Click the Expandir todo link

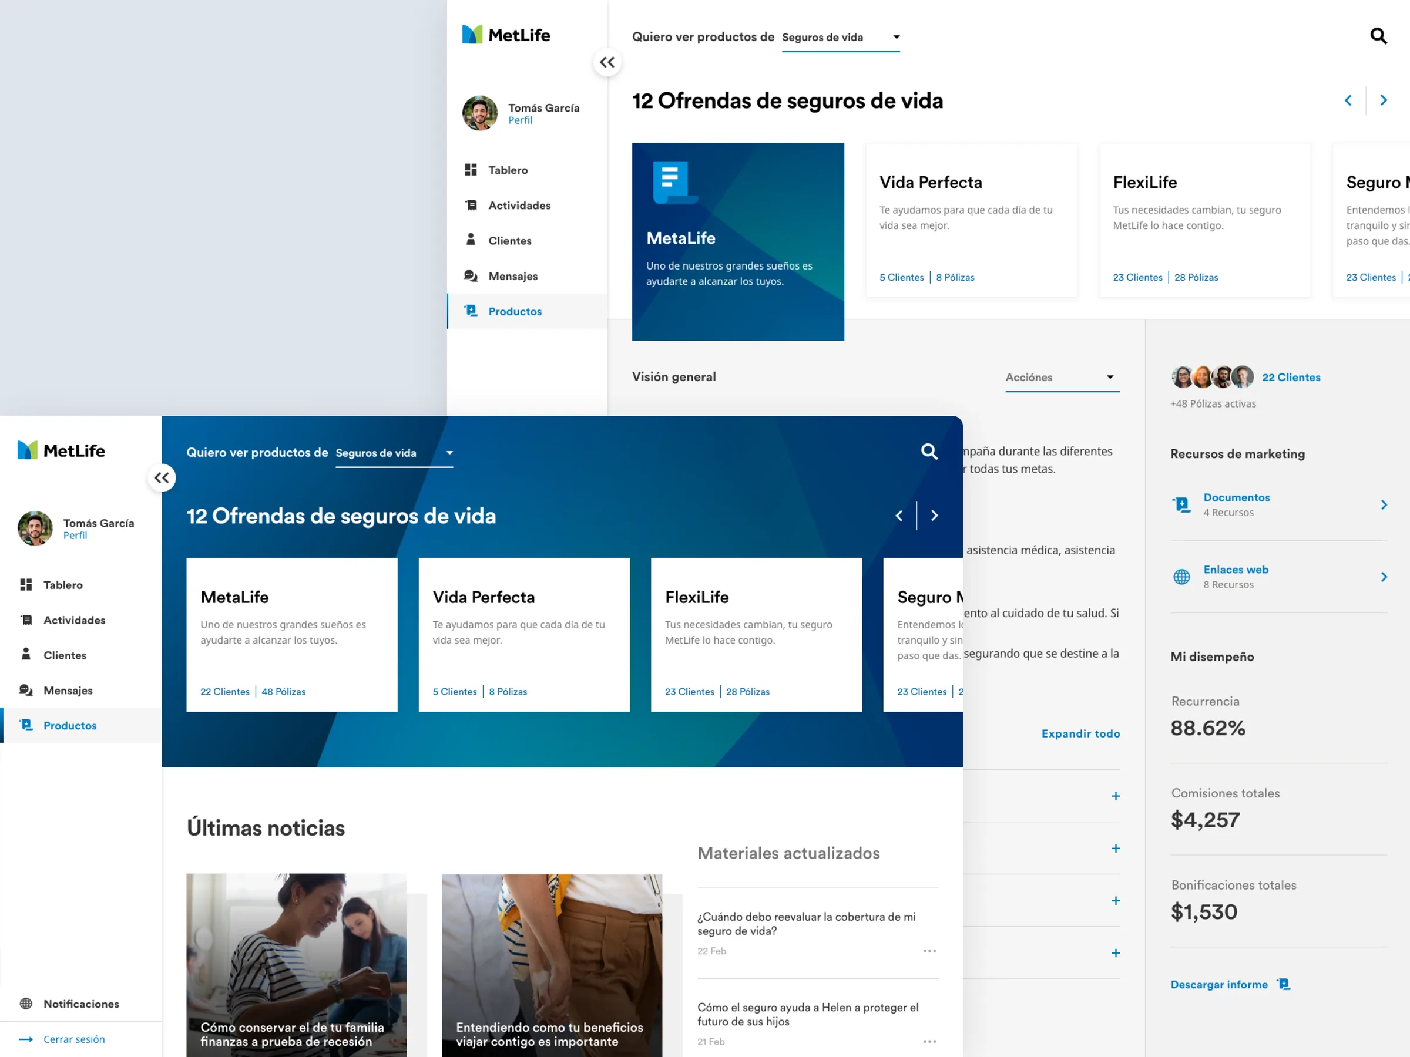[x=1080, y=733]
